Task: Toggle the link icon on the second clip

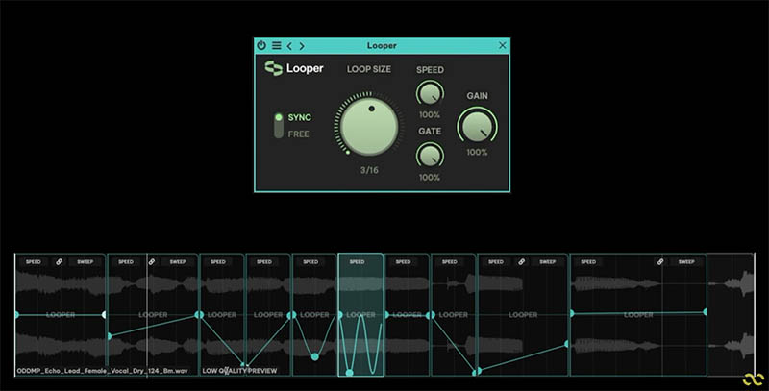Action: pos(152,262)
